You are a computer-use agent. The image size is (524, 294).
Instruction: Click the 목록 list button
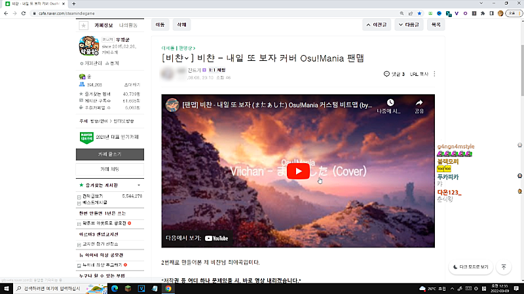coord(436,25)
